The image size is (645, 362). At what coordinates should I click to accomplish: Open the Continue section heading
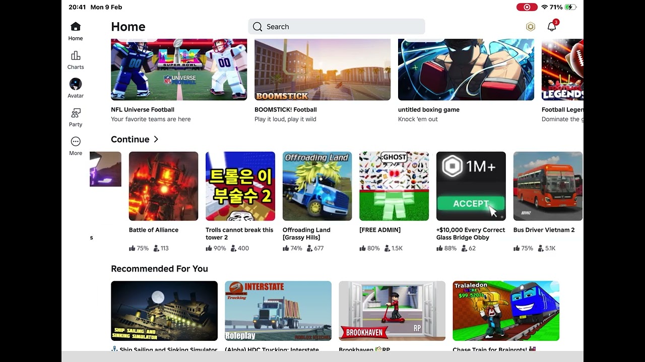pos(130,139)
